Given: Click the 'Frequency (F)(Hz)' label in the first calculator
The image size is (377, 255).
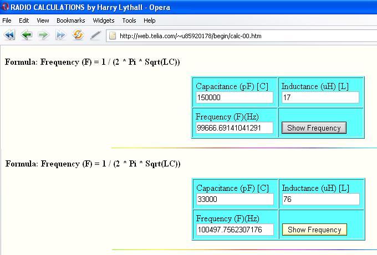Looking at the screenshot, I should [x=227, y=117].
